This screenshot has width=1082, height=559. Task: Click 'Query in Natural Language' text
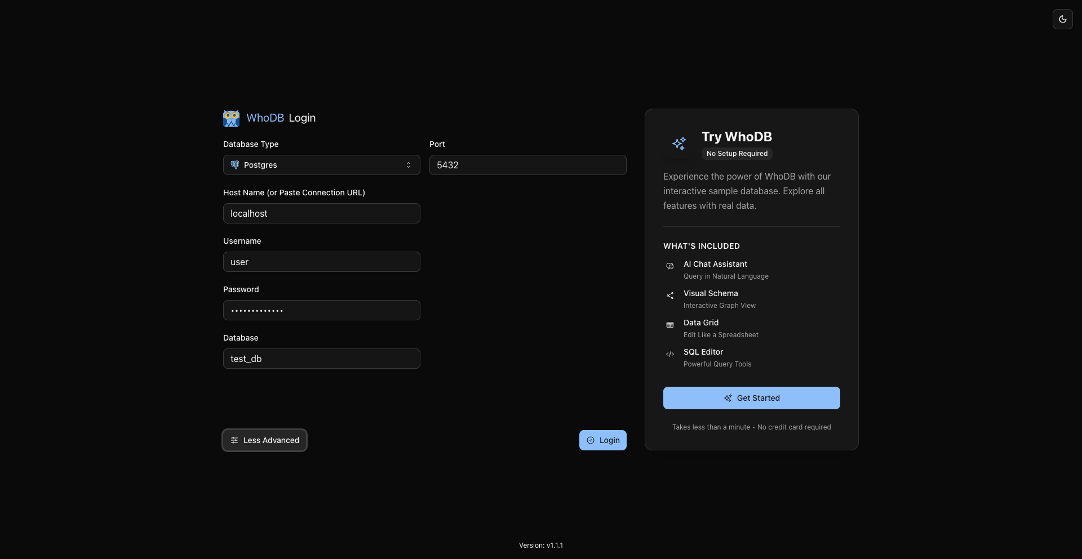pyautogui.click(x=726, y=276)
